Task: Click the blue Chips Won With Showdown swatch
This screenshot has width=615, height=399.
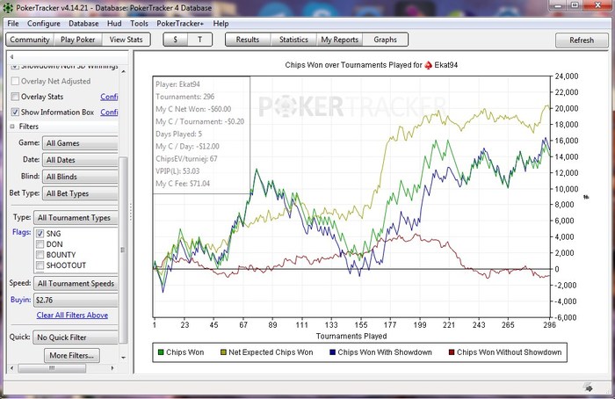Action: coord(333,352)
